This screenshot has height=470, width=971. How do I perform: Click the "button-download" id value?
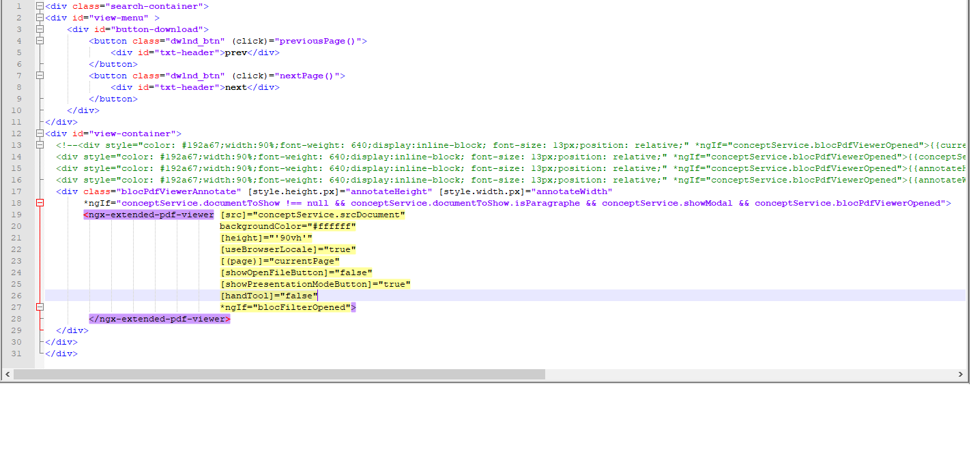click(156, 29)
